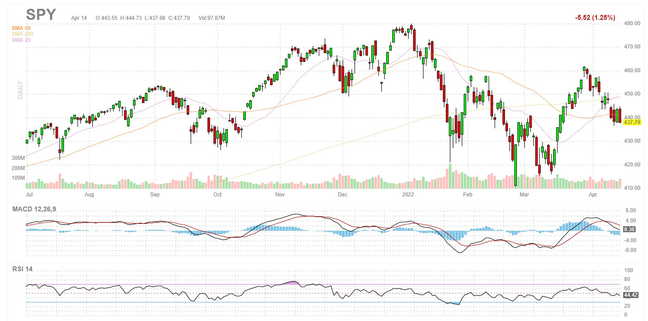Click the Jul month label on time axis
Screen dimensions: 648x321
tap(30, 194)
